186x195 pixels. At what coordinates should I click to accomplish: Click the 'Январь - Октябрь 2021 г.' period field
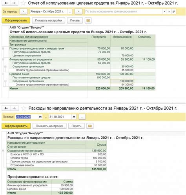point(49,11)
